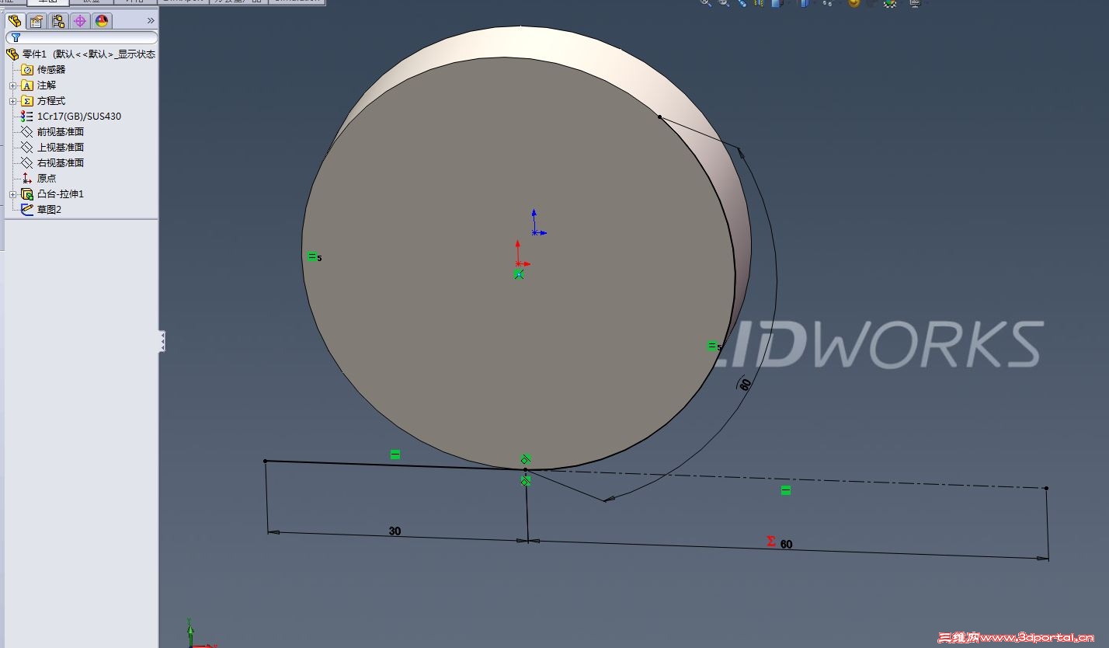1109x648 pixels.
Task: Open the DimXpertManager tab
Action: tap(80, 21)
